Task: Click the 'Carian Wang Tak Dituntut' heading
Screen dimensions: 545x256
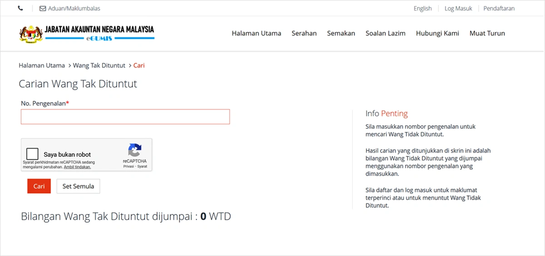Action: pos(78,84)
